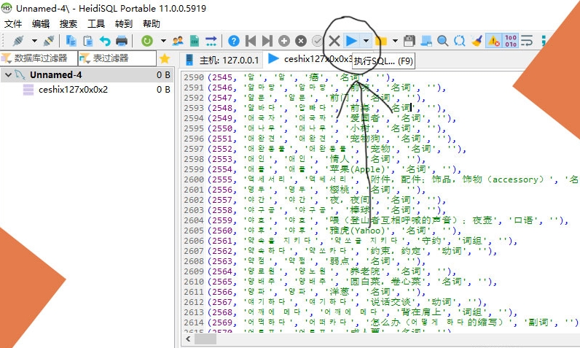
Task: Open dropdown arrow next to refresh icon
Action: click(162, 41)
